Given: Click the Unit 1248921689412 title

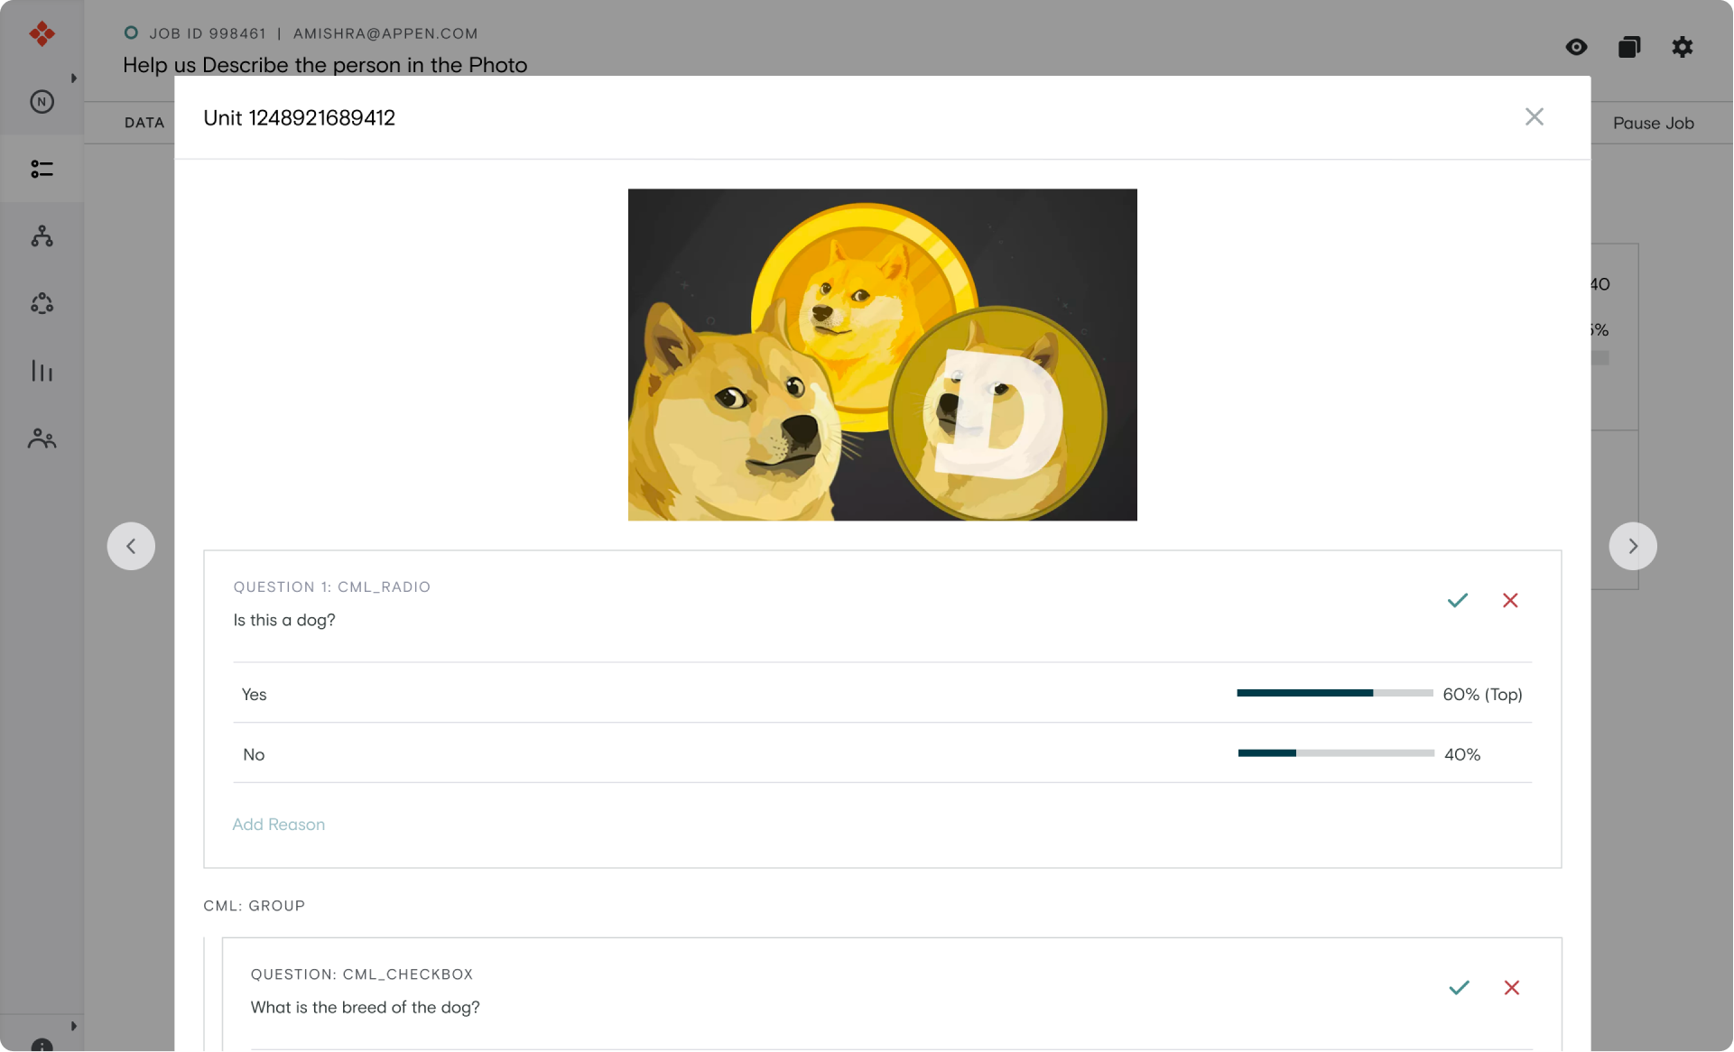Looking at the screenshot, I should 299,118.
